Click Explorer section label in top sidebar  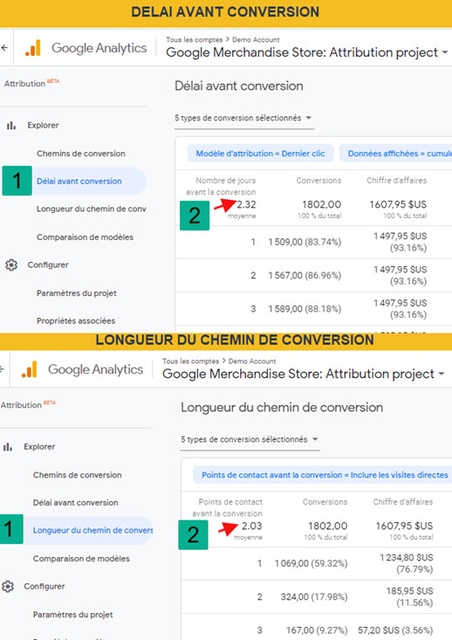(x=43, y=126)
